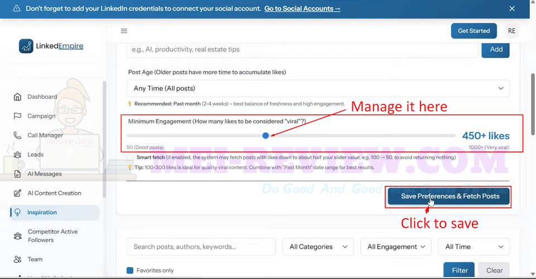Click the LinkedEmpire brand name link
Image resolution: width=536 pixels, height=279 pixels.
(x=60, y=46)
